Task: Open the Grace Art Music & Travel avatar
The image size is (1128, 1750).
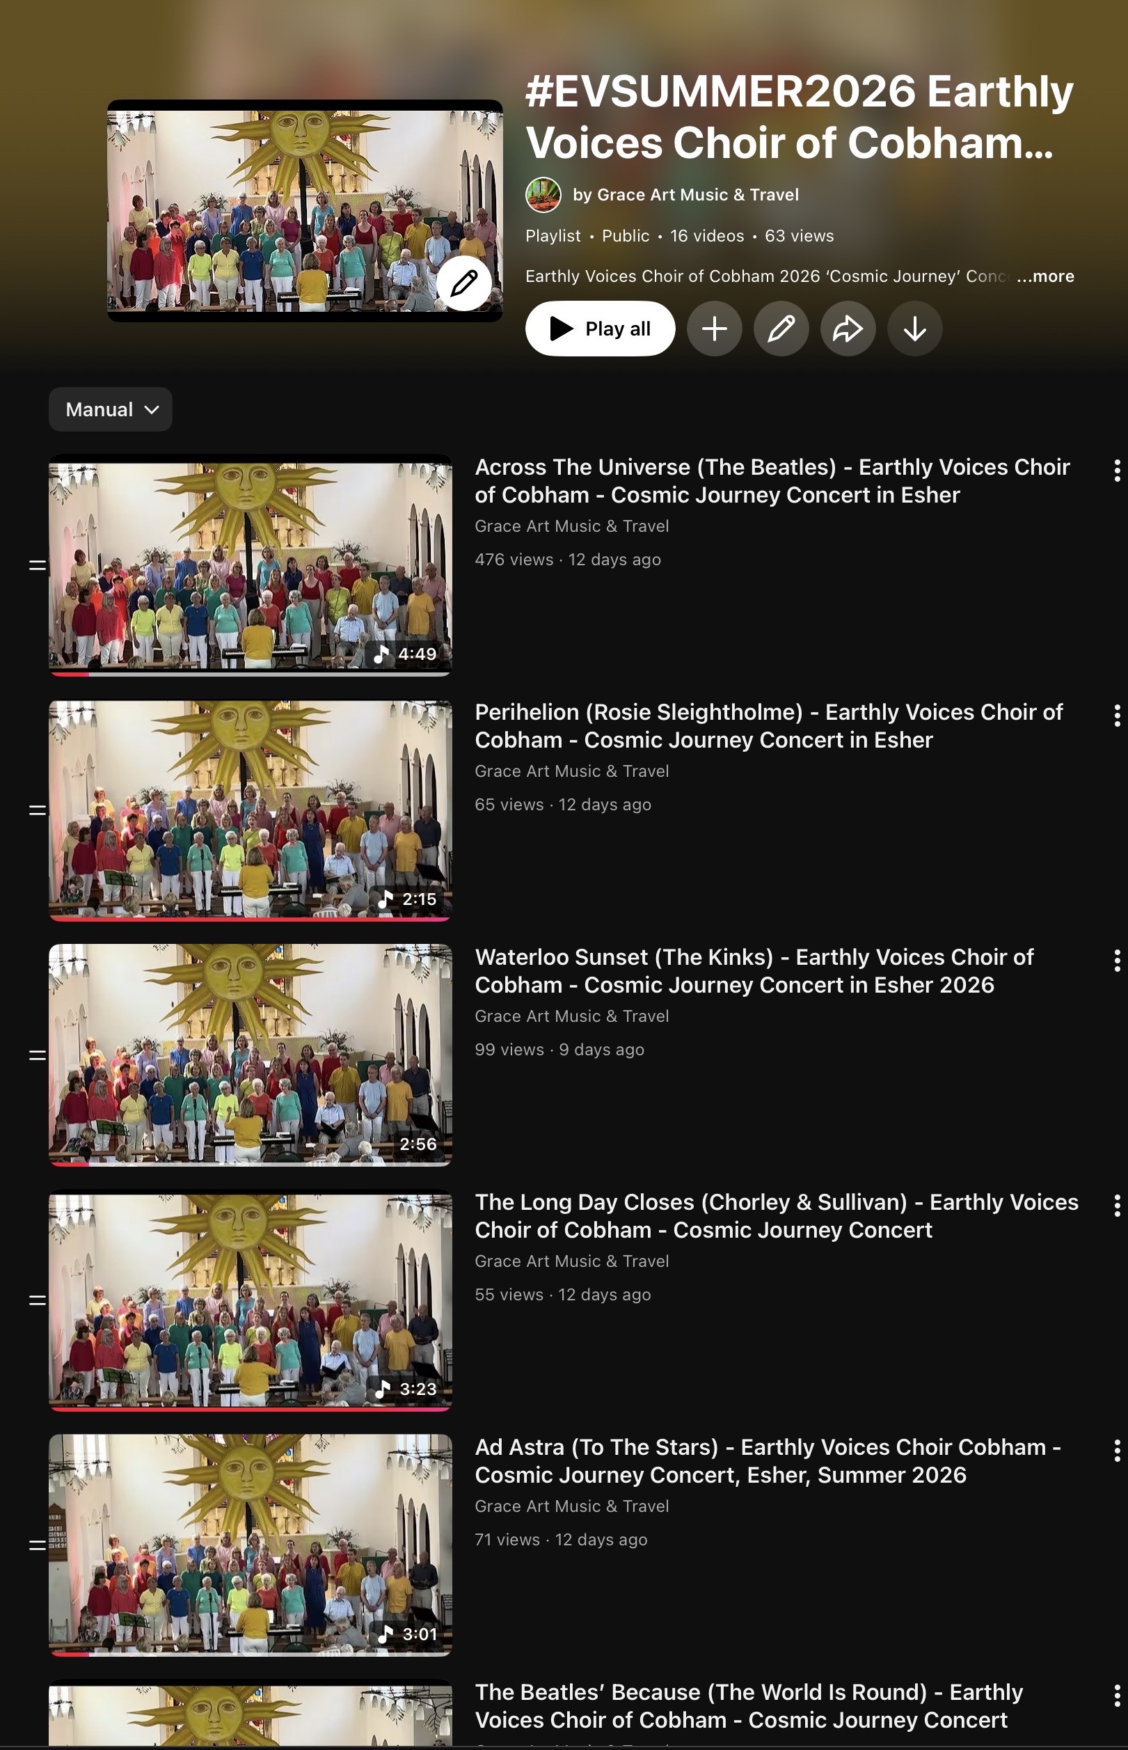Action: tap(543, 195)
